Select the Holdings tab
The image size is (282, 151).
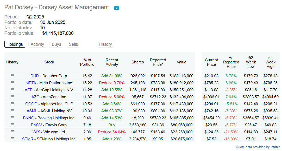click(15, 44)
